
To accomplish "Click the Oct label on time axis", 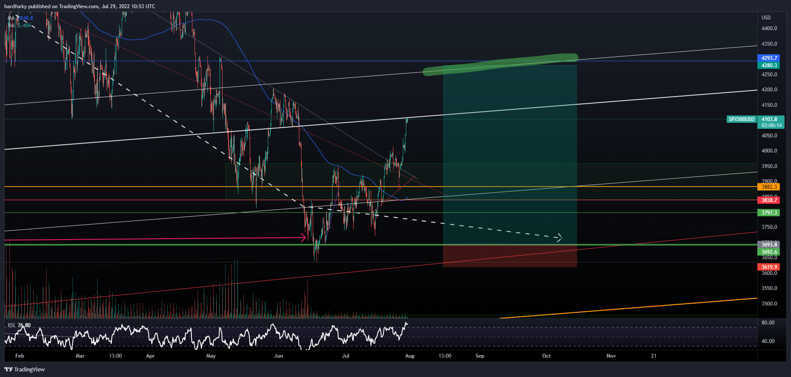I will click(546, 356).
